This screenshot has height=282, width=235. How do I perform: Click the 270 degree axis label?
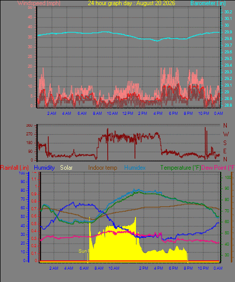29,134
